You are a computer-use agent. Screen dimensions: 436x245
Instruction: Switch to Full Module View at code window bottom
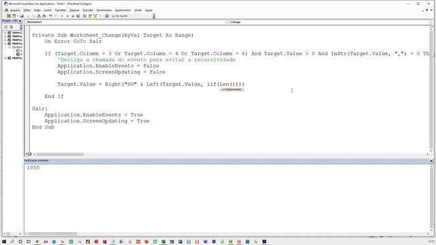(x=30, y=154)
